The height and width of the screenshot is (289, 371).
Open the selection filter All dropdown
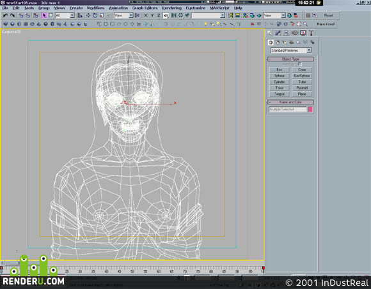coord(65,15)
